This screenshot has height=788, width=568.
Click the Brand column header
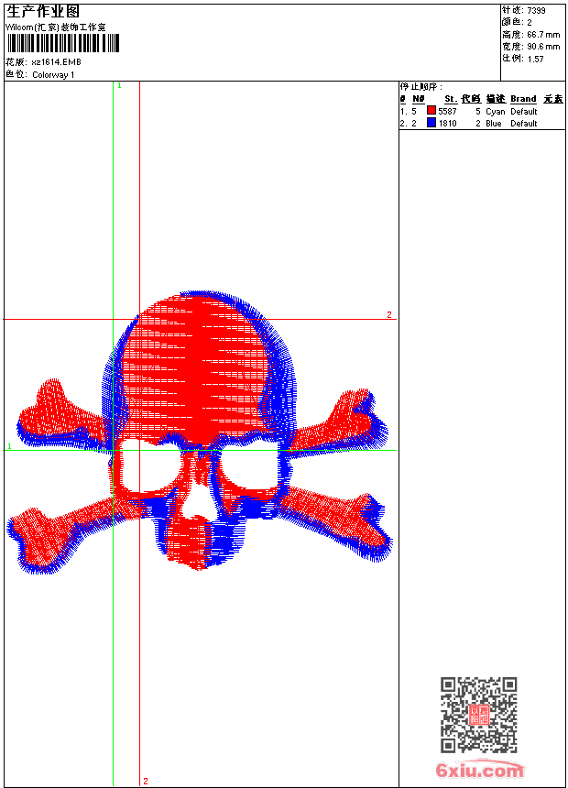523,99
